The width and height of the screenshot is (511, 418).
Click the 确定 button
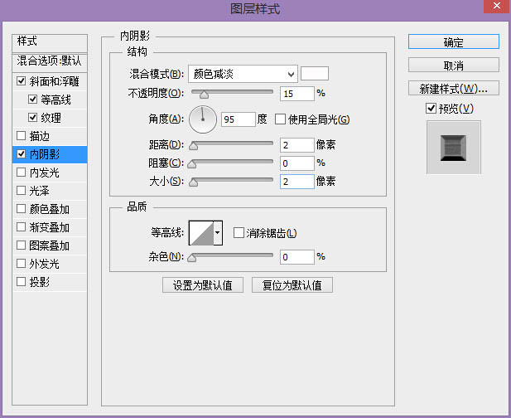pyautogui.click(x=453, y=42)
